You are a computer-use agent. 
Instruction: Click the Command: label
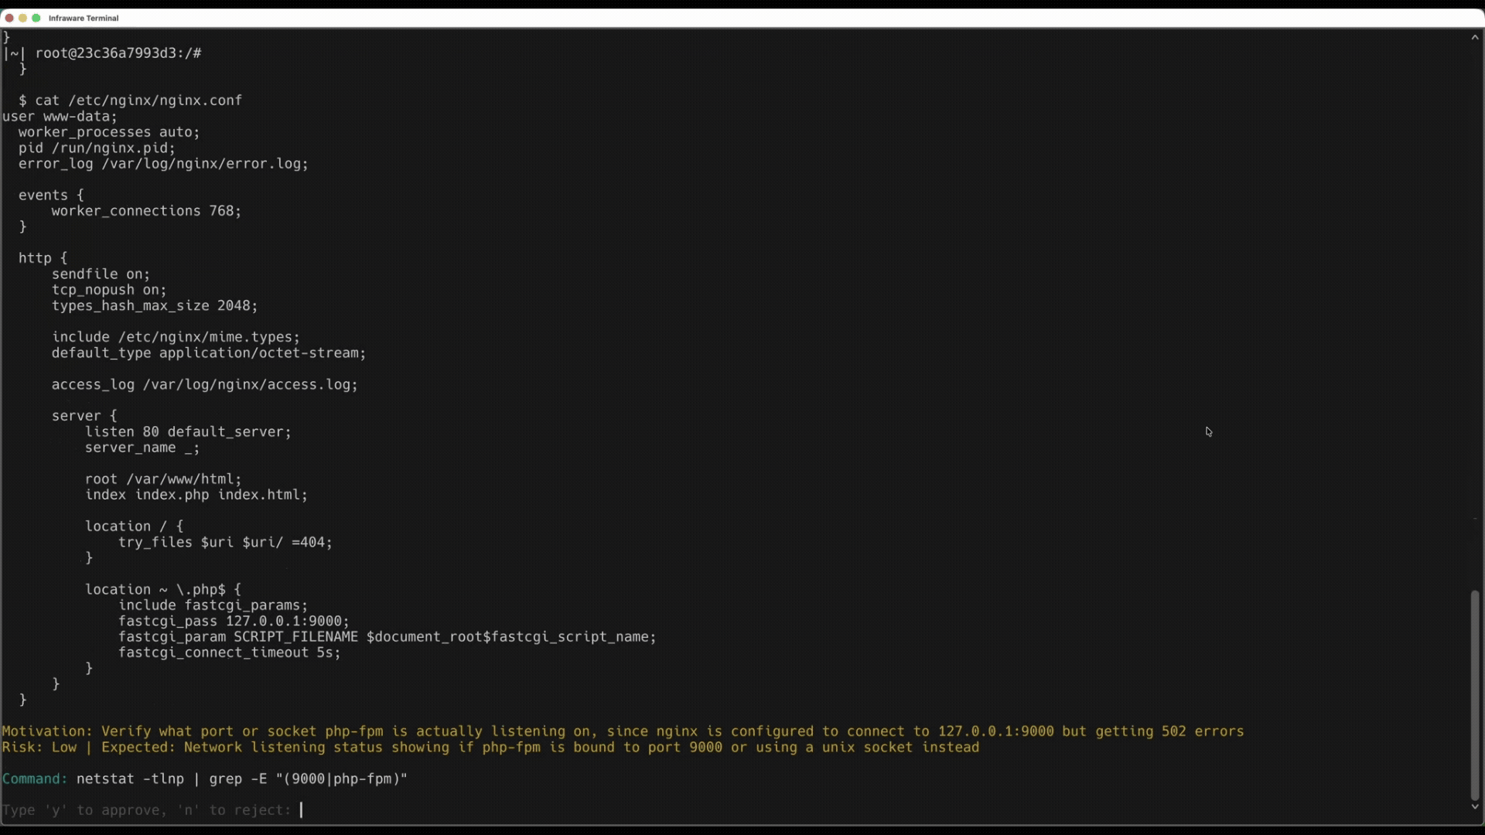[34, 779]
